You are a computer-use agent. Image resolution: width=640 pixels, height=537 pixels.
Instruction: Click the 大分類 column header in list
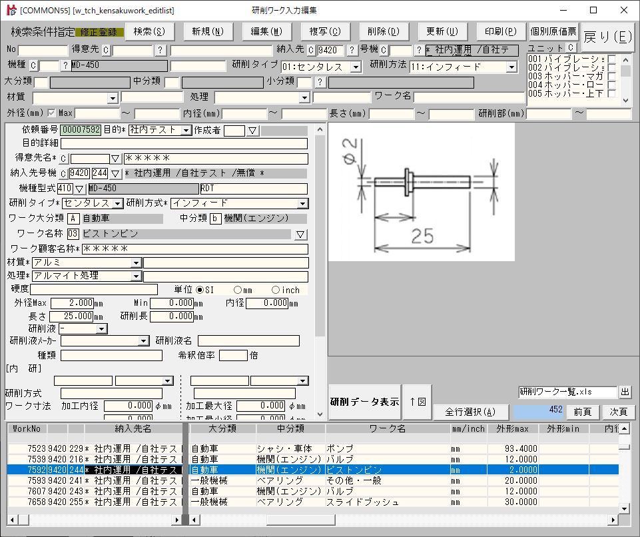click(221, 428)
